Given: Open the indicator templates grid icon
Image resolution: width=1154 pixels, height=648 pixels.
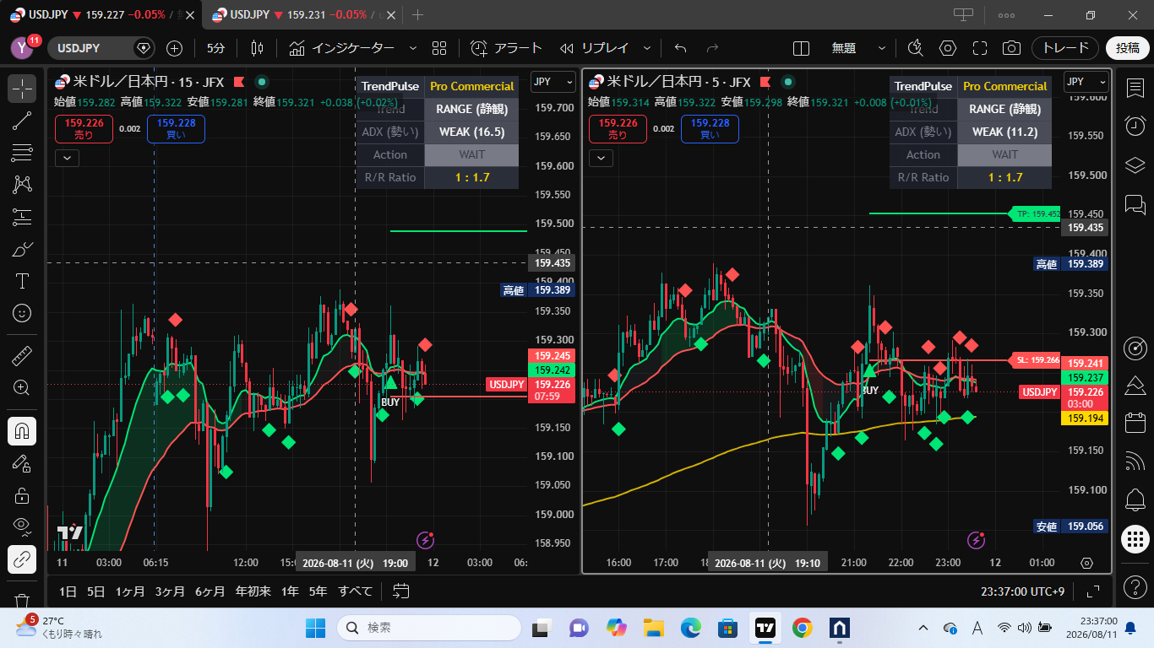Looking at the screenshot, I should [x=438, y=48].
